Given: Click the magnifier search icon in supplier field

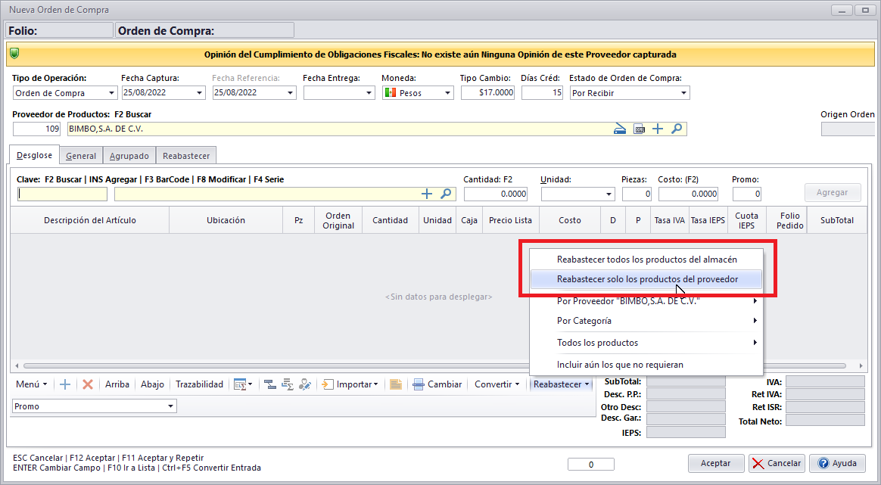Looking at the screenshot, I should (x=677, y=129).
